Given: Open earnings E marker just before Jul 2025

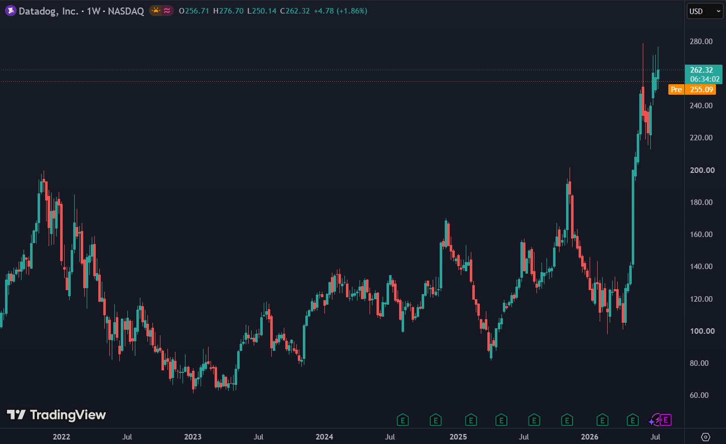Looking at the screenshot, I should point(501,420).
